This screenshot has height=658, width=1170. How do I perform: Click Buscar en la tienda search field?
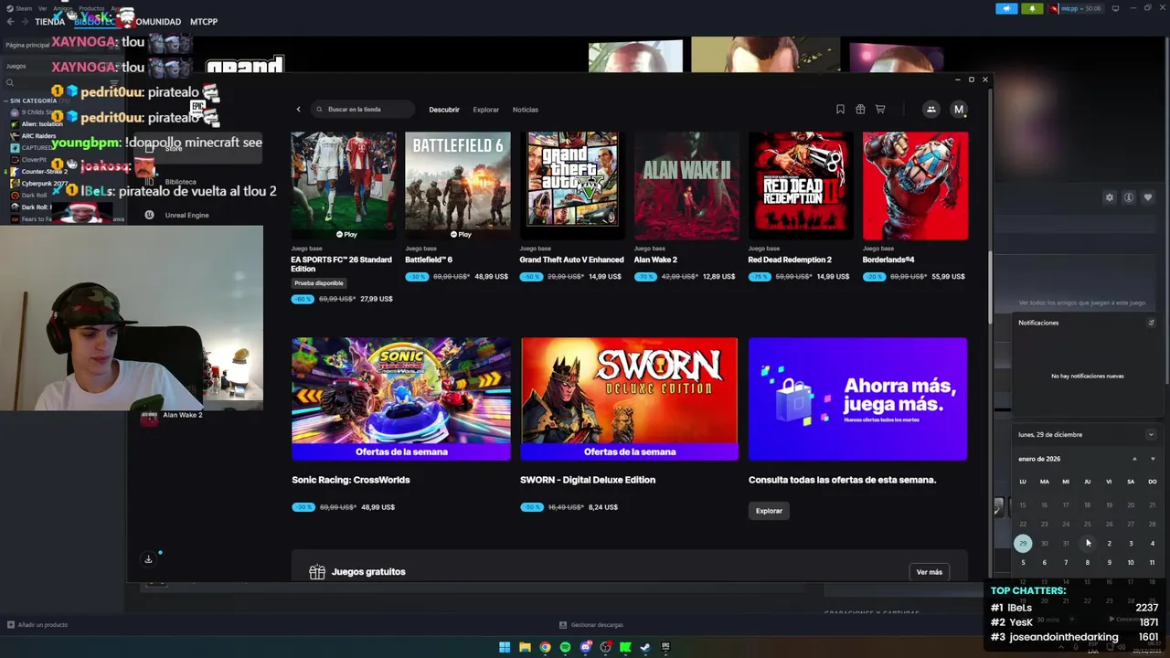[363, 110]
